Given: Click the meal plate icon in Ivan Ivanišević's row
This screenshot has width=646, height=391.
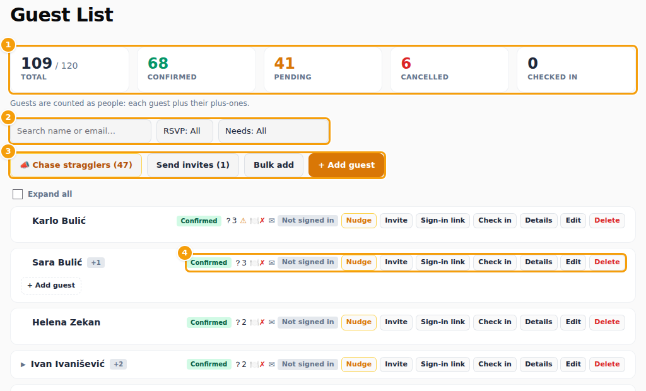Looking at the screenshot, I should point(254,365).
